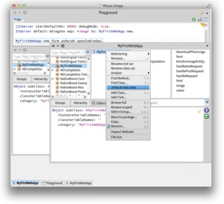Open the Playground window's dropdown arrow menu

click(207, 13)
